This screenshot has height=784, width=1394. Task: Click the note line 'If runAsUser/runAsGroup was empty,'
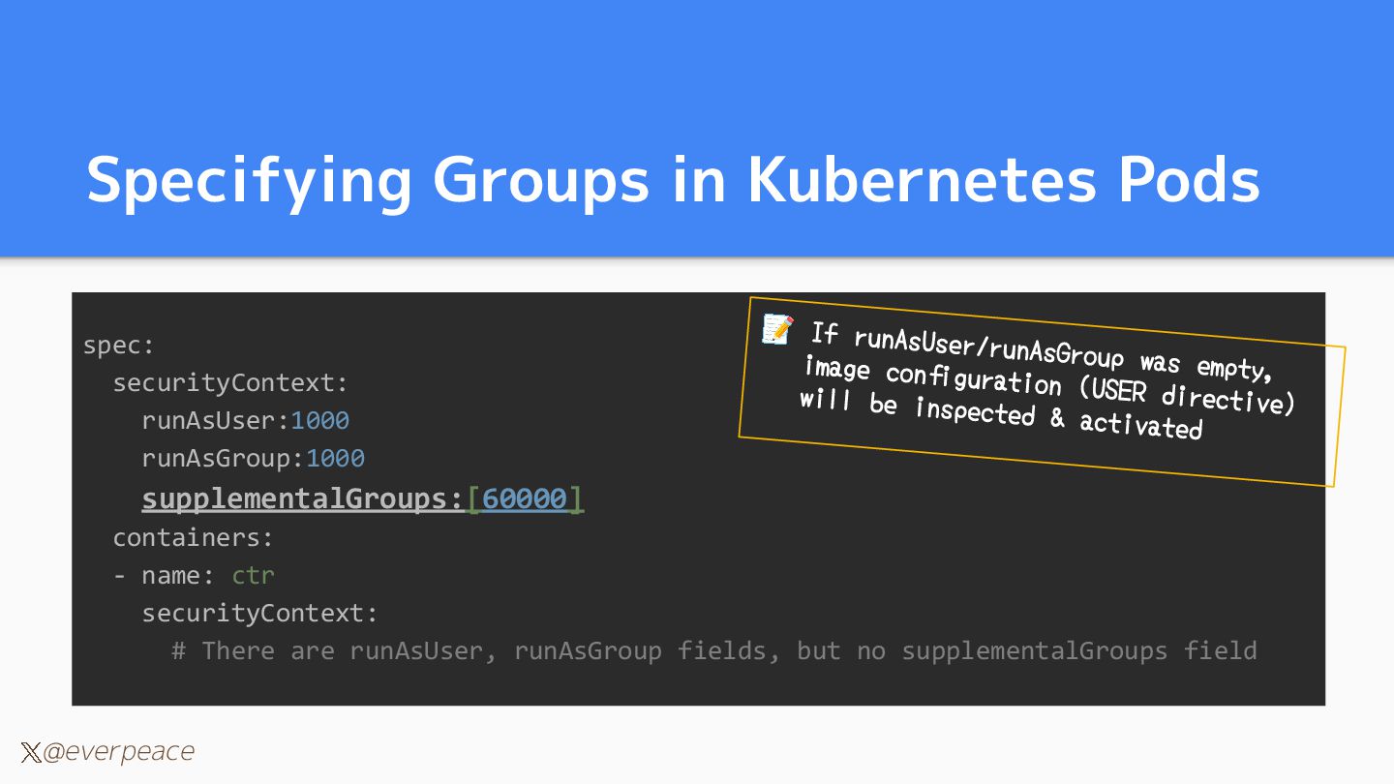1041,352
